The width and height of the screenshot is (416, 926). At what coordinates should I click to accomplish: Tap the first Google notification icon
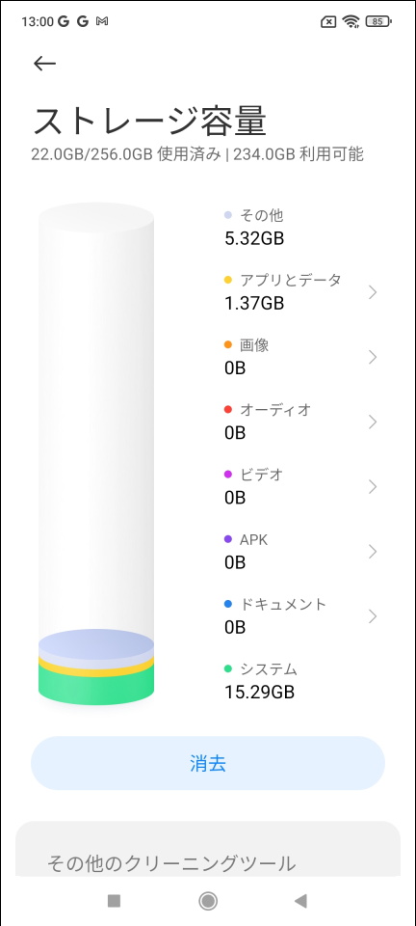pos(64,22)
